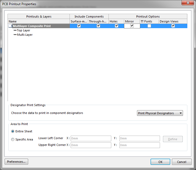
Task: Click the TT Fonts column header
Action: [x=149, y=21]
